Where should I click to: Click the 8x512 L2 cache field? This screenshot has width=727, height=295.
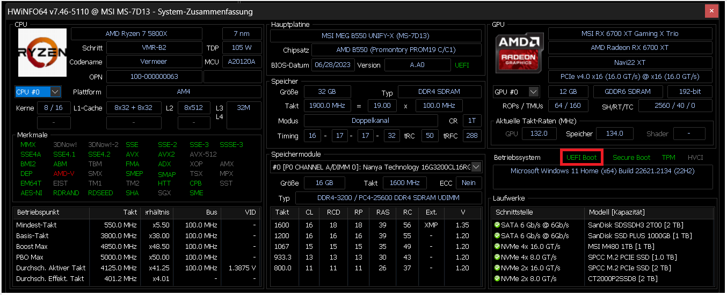click(x=194, y=108)
